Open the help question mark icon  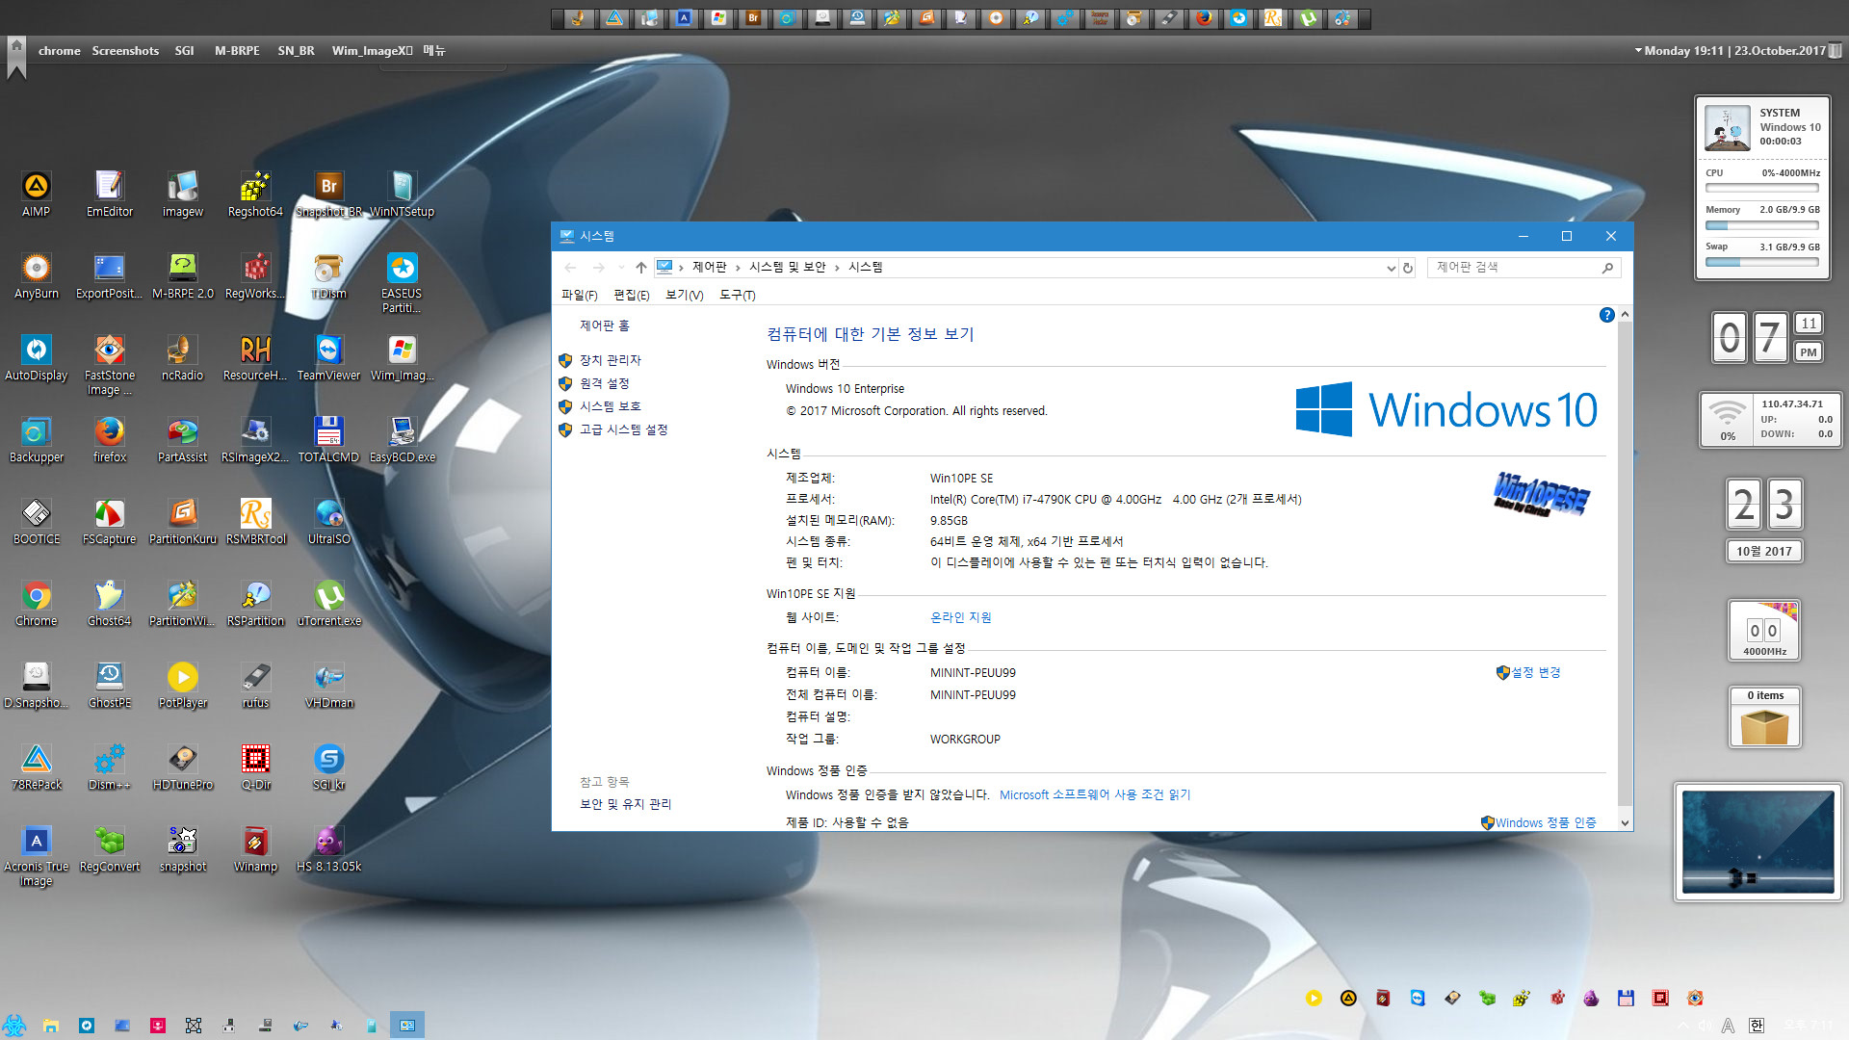pos(1606,315)
